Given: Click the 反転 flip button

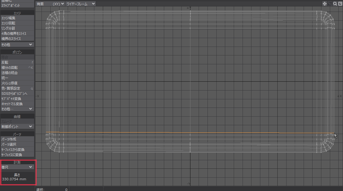Looking at the screenshot, I should [x=17, y=62].
